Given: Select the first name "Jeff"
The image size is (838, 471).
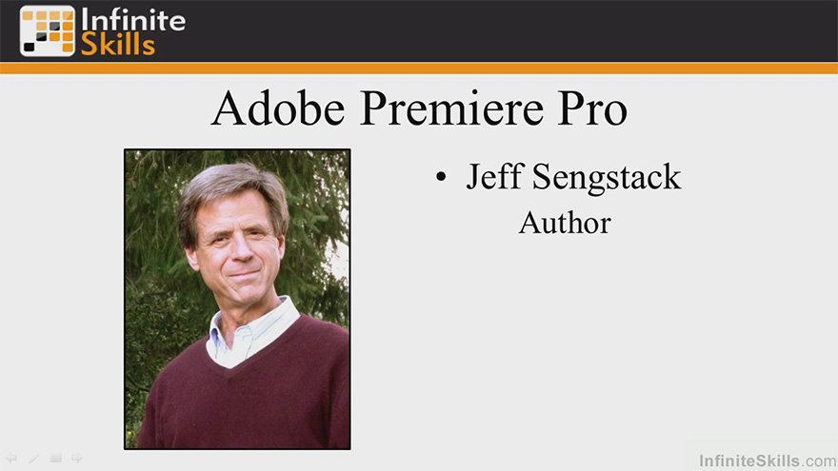Looking at the screenshot, I should click(494, 177).
